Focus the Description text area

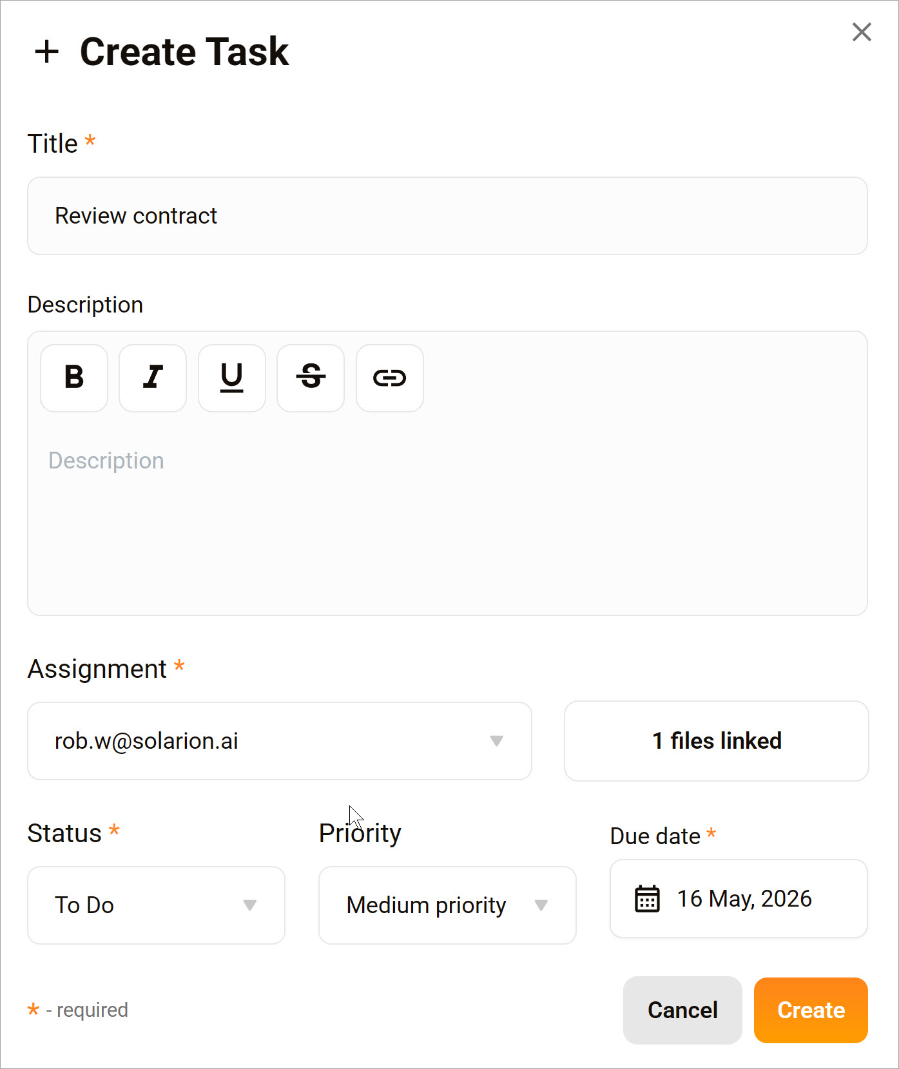(447, 515)
